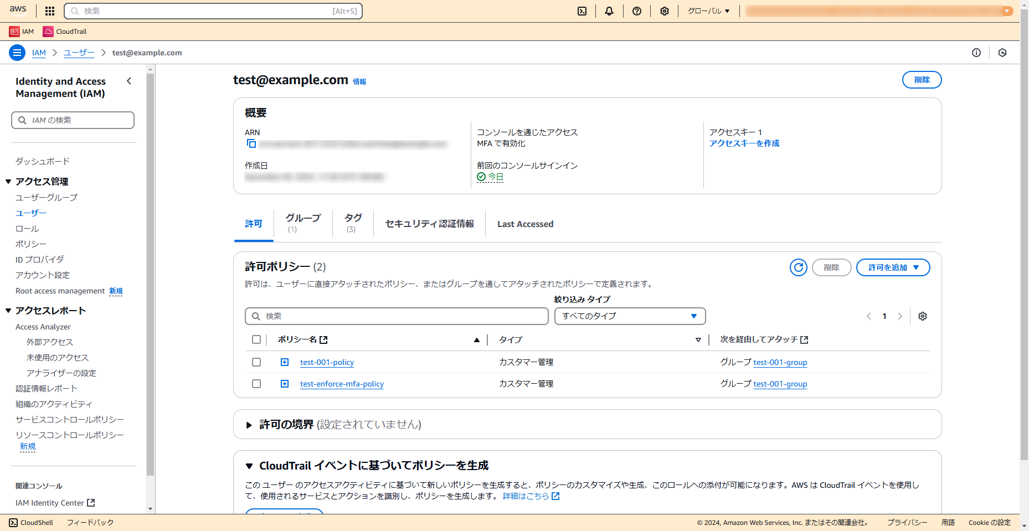Viewport: 1029px width, 531px height.
Task: Focus the policy search field
Action: coord(397,316)
